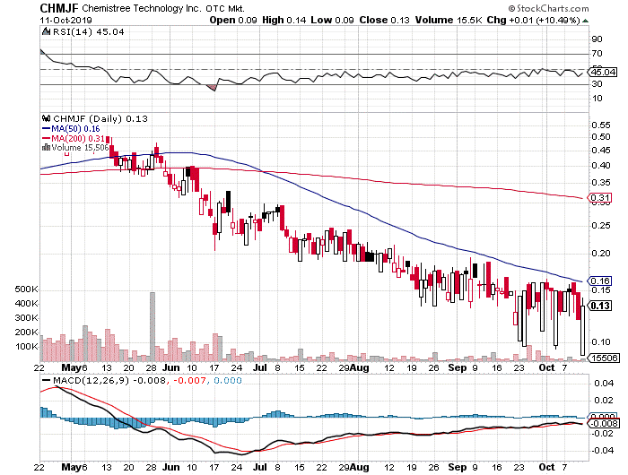Screen dimensions: 628x475
Task: Click the blue 0.000 histogram value in MACD legend
Action: pyautogui.click(x=228, y=381)
